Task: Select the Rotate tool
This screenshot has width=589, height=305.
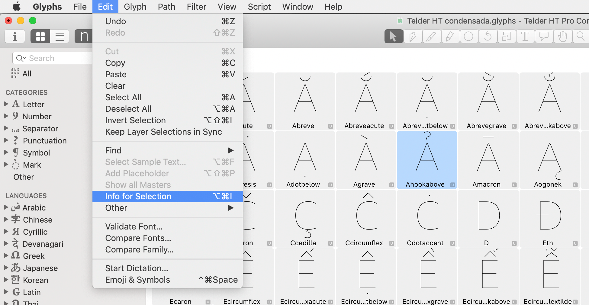Action: (x=488, y=37)
